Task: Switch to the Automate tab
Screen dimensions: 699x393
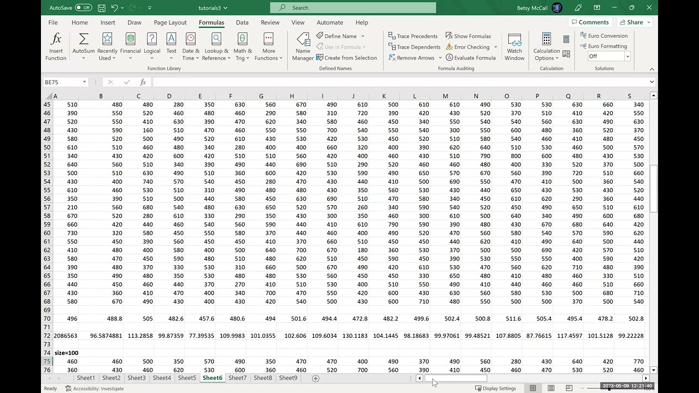Action: coord(330,22)
